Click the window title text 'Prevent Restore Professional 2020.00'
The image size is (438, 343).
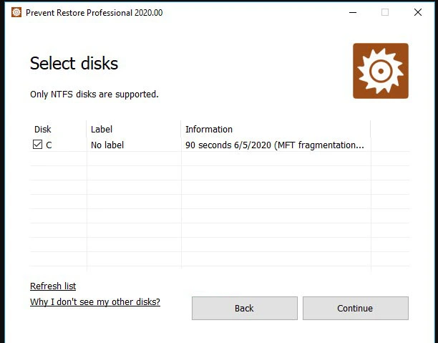coord(94,13)
